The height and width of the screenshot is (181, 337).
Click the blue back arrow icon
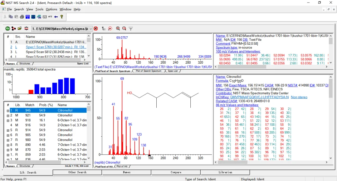tap(56, 17)
